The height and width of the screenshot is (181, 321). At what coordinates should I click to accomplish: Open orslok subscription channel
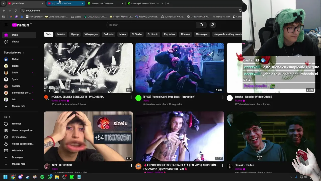pos(19,66)
